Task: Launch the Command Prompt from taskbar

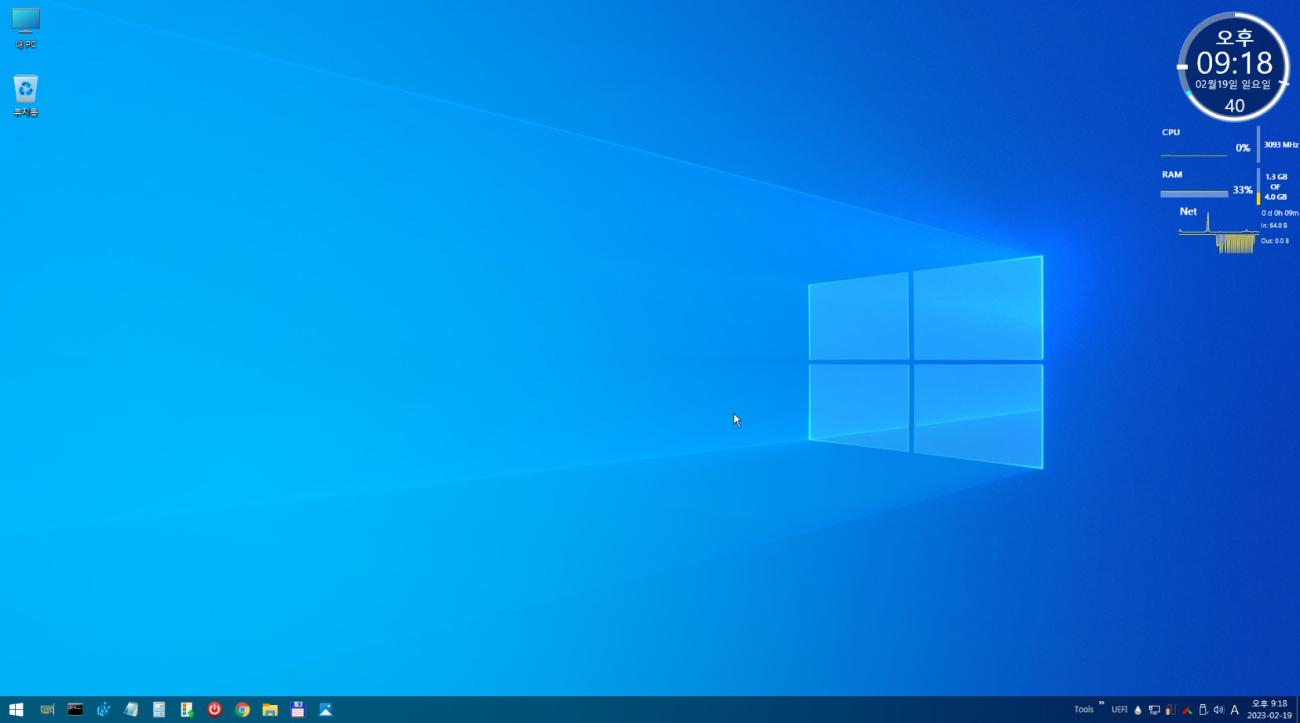Action: (75, 710)
